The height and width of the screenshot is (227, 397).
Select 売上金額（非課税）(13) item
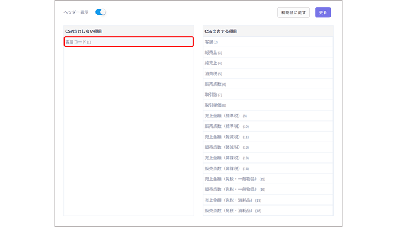268,158
